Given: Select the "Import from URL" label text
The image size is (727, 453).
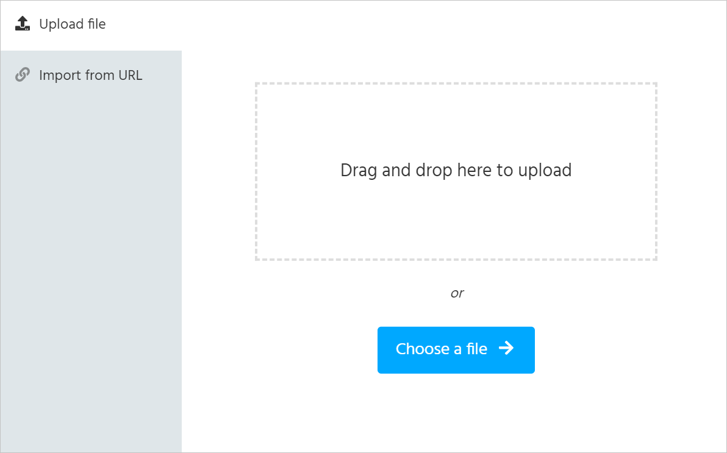Looking at the screenshot, I should click(90, 76).
